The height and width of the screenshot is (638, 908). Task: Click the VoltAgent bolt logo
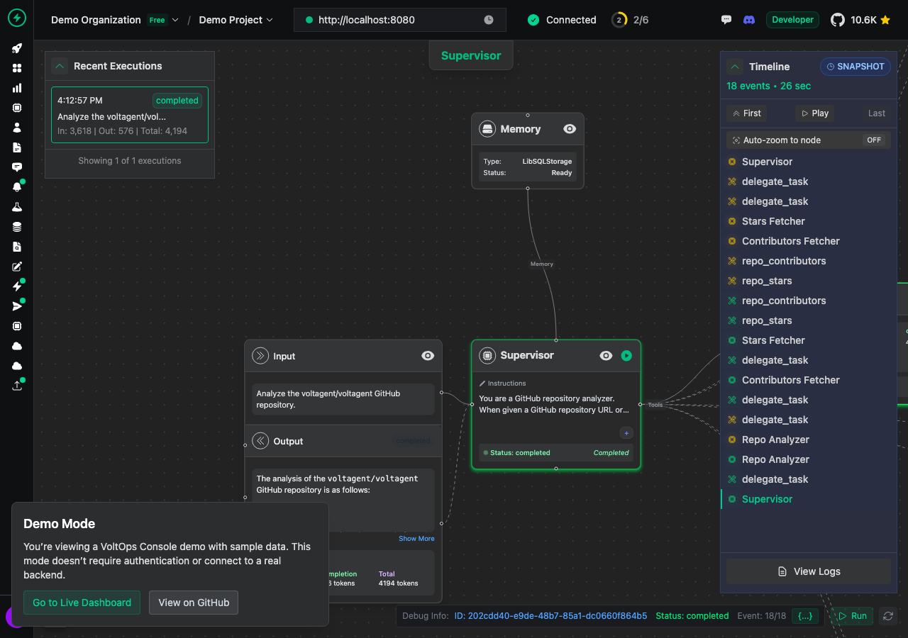(16, 18)
